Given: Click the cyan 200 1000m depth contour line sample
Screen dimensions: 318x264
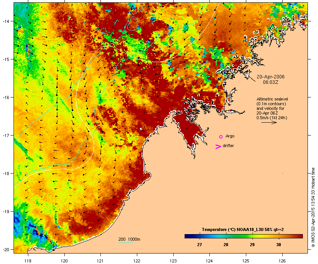Looking at the screenshot, I should pos(126,243).
